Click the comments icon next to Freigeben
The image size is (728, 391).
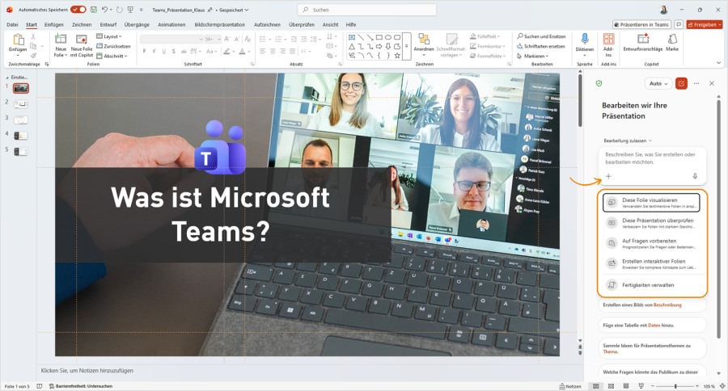click(x=679, y=24)
